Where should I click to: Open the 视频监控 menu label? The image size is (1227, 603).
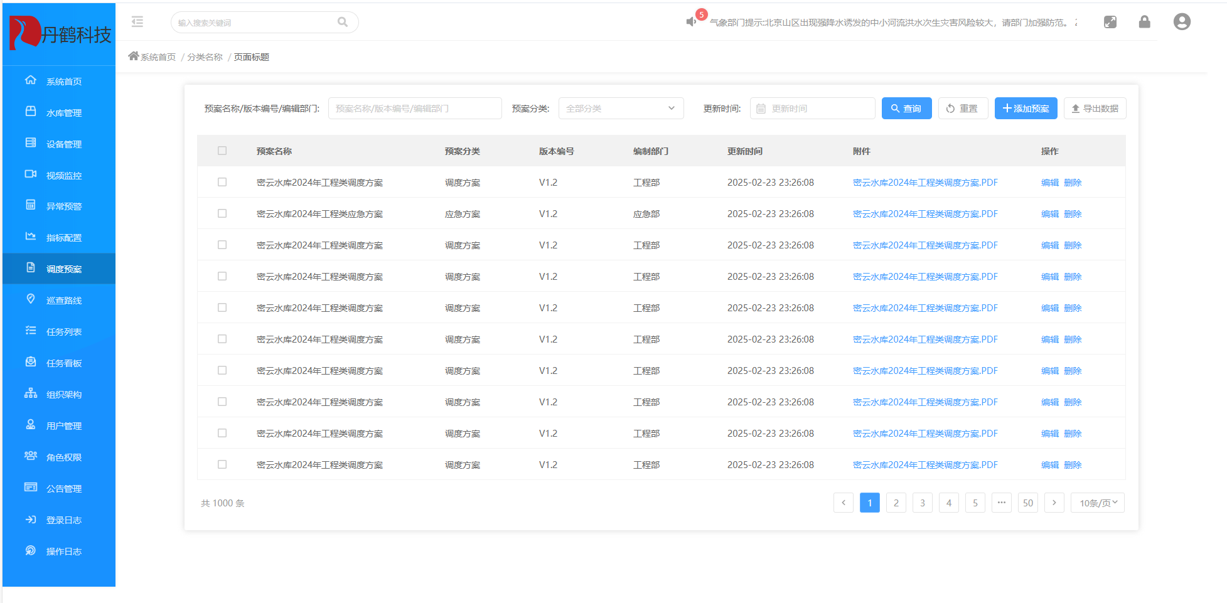[64, 176]
